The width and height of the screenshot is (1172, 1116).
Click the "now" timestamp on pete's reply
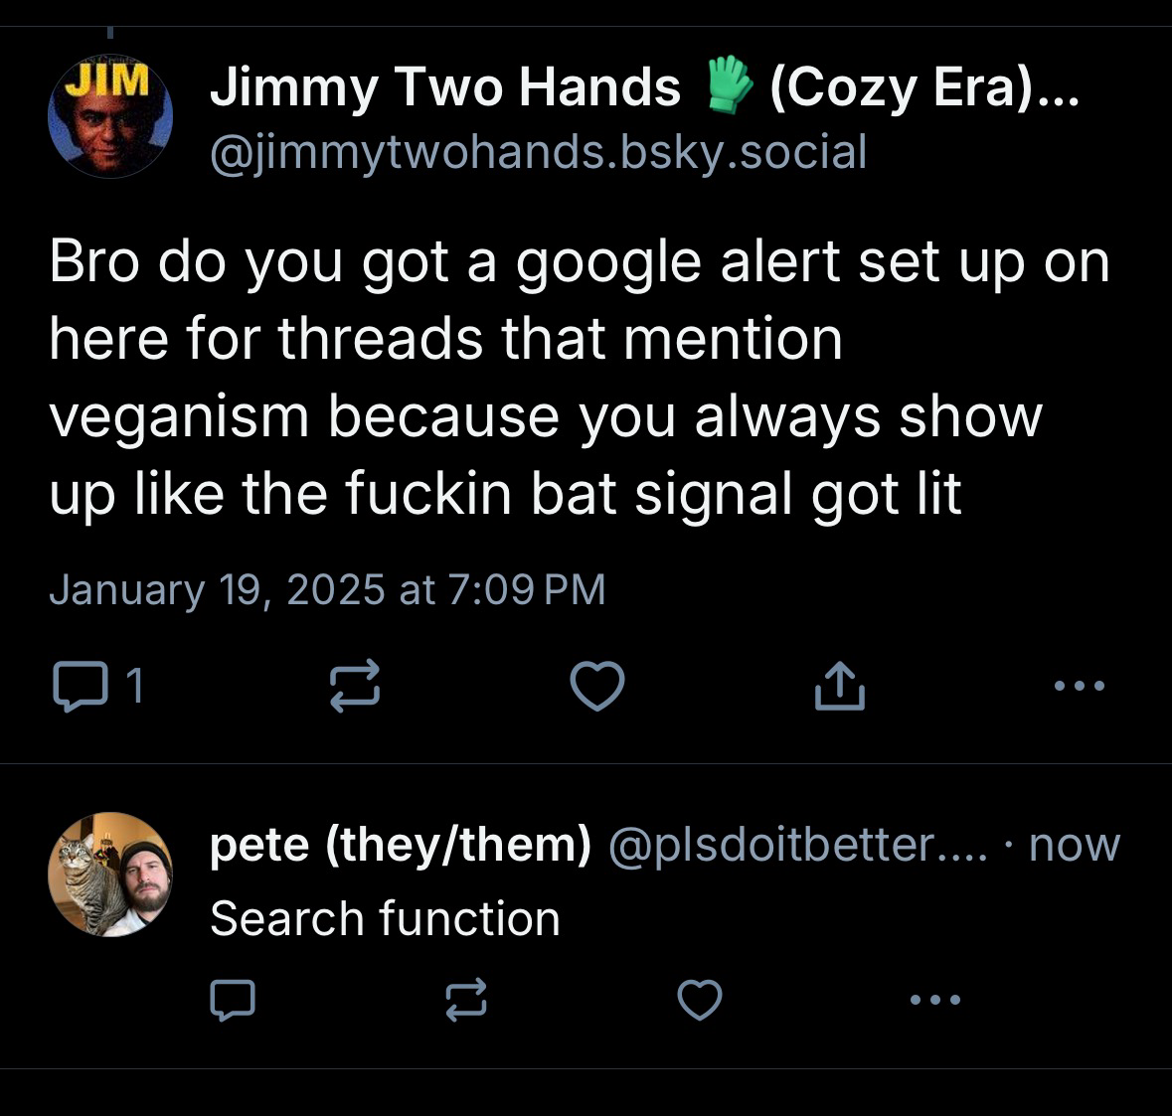pos(1075,845)
